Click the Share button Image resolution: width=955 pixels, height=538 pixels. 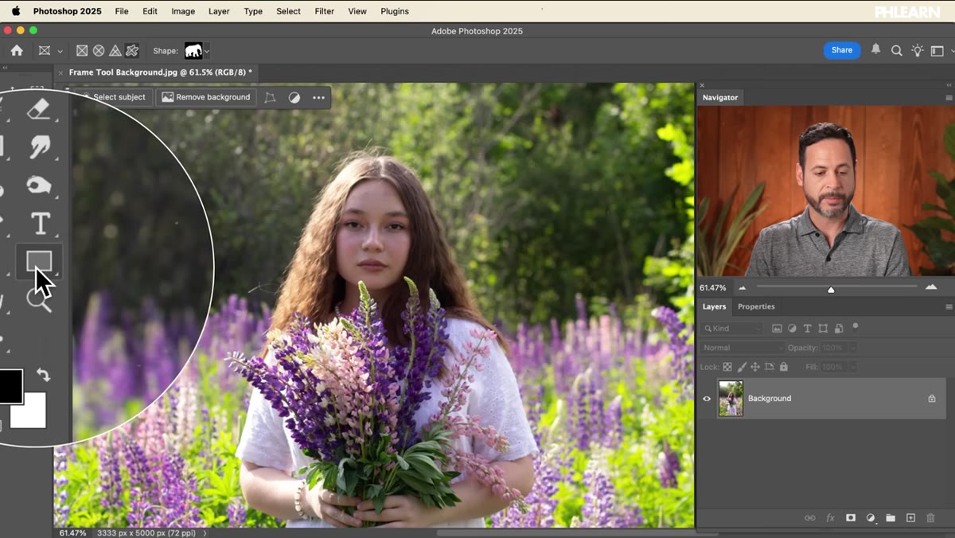pyautogui.click(x=842, y=50)
